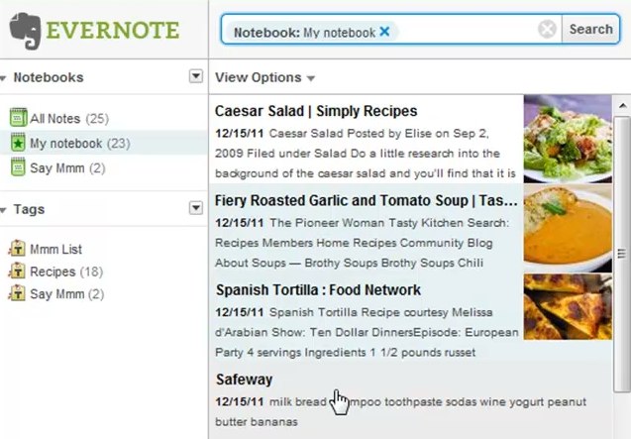Click the Say Mmm notebook icon
This screenshot has width=631, height=439.
[18, 167]
